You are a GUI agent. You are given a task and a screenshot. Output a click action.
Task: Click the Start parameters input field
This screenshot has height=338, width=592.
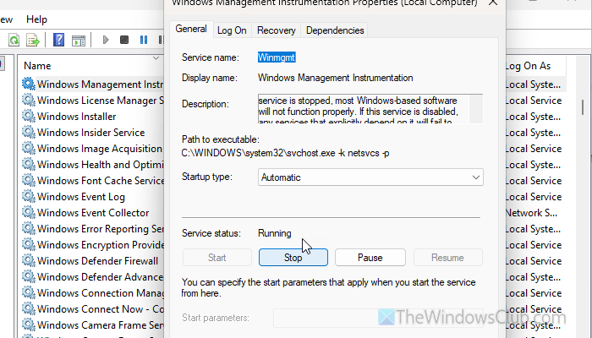378,318
